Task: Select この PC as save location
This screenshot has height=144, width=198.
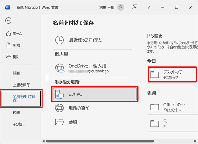Action: 95,94
